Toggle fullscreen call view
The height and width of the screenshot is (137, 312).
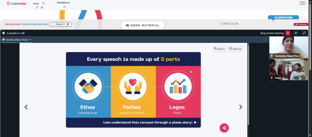304,33
